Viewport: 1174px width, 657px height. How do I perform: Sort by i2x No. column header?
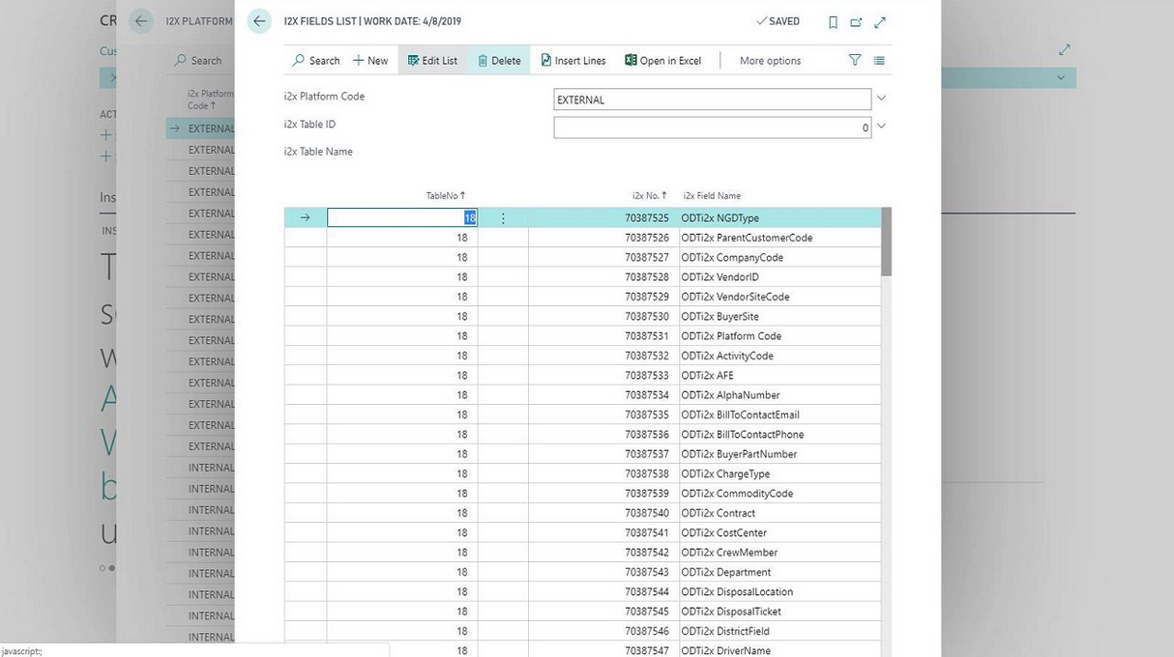tap(650, 195)
